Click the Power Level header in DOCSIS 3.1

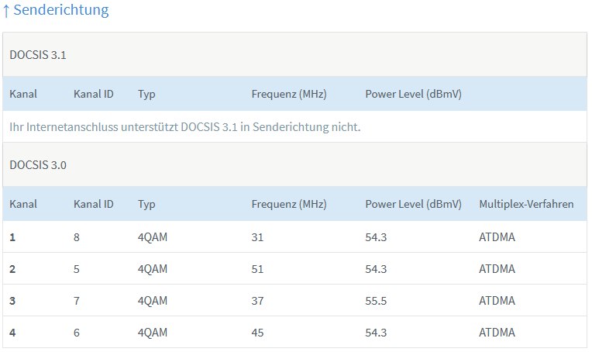[x=413, y=94]
